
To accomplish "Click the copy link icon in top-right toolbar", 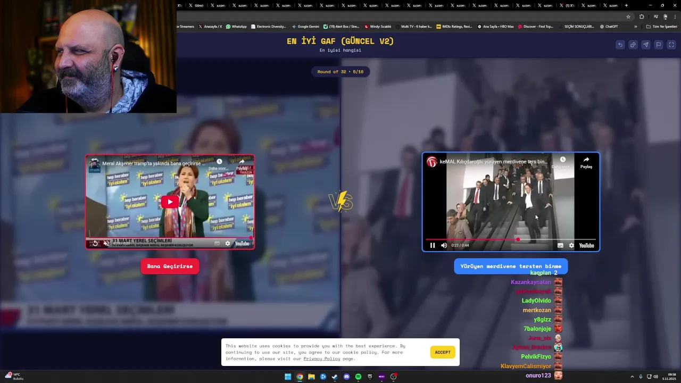I will coord(633,45).
